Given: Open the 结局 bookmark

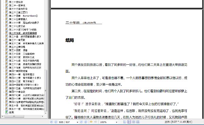Looking at the screenshot, I should (12, 112).
